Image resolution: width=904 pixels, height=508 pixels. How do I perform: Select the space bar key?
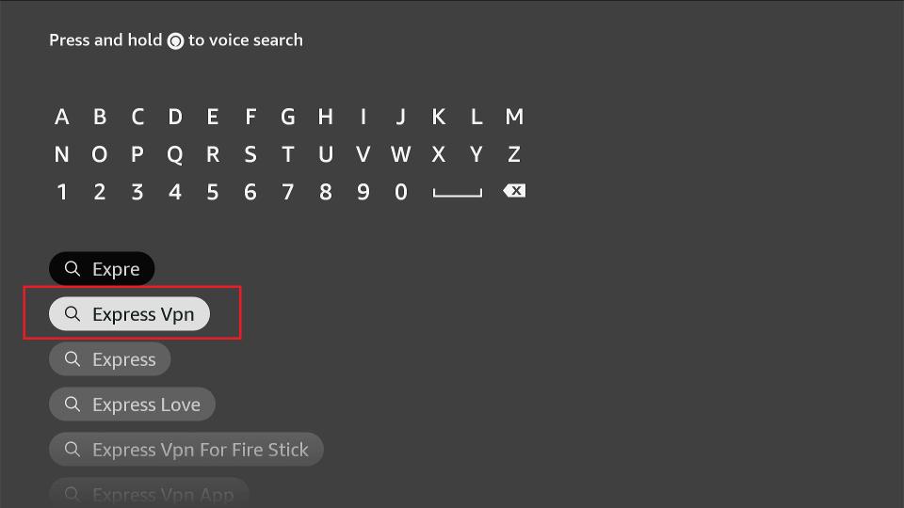[x=458, y=193]
